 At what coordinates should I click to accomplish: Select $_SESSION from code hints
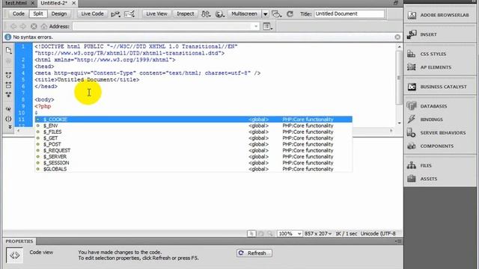193,163
